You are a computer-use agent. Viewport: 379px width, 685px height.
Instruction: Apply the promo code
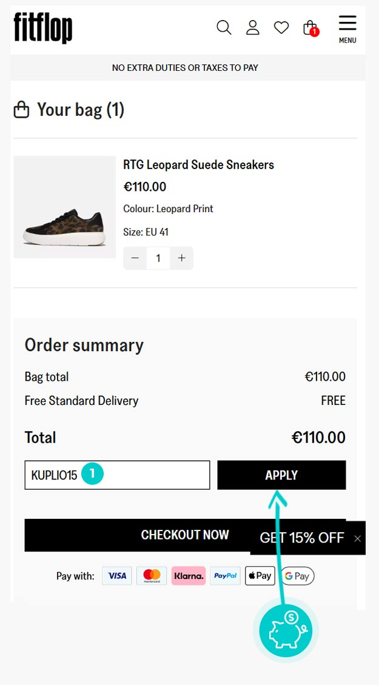[281, 475]
